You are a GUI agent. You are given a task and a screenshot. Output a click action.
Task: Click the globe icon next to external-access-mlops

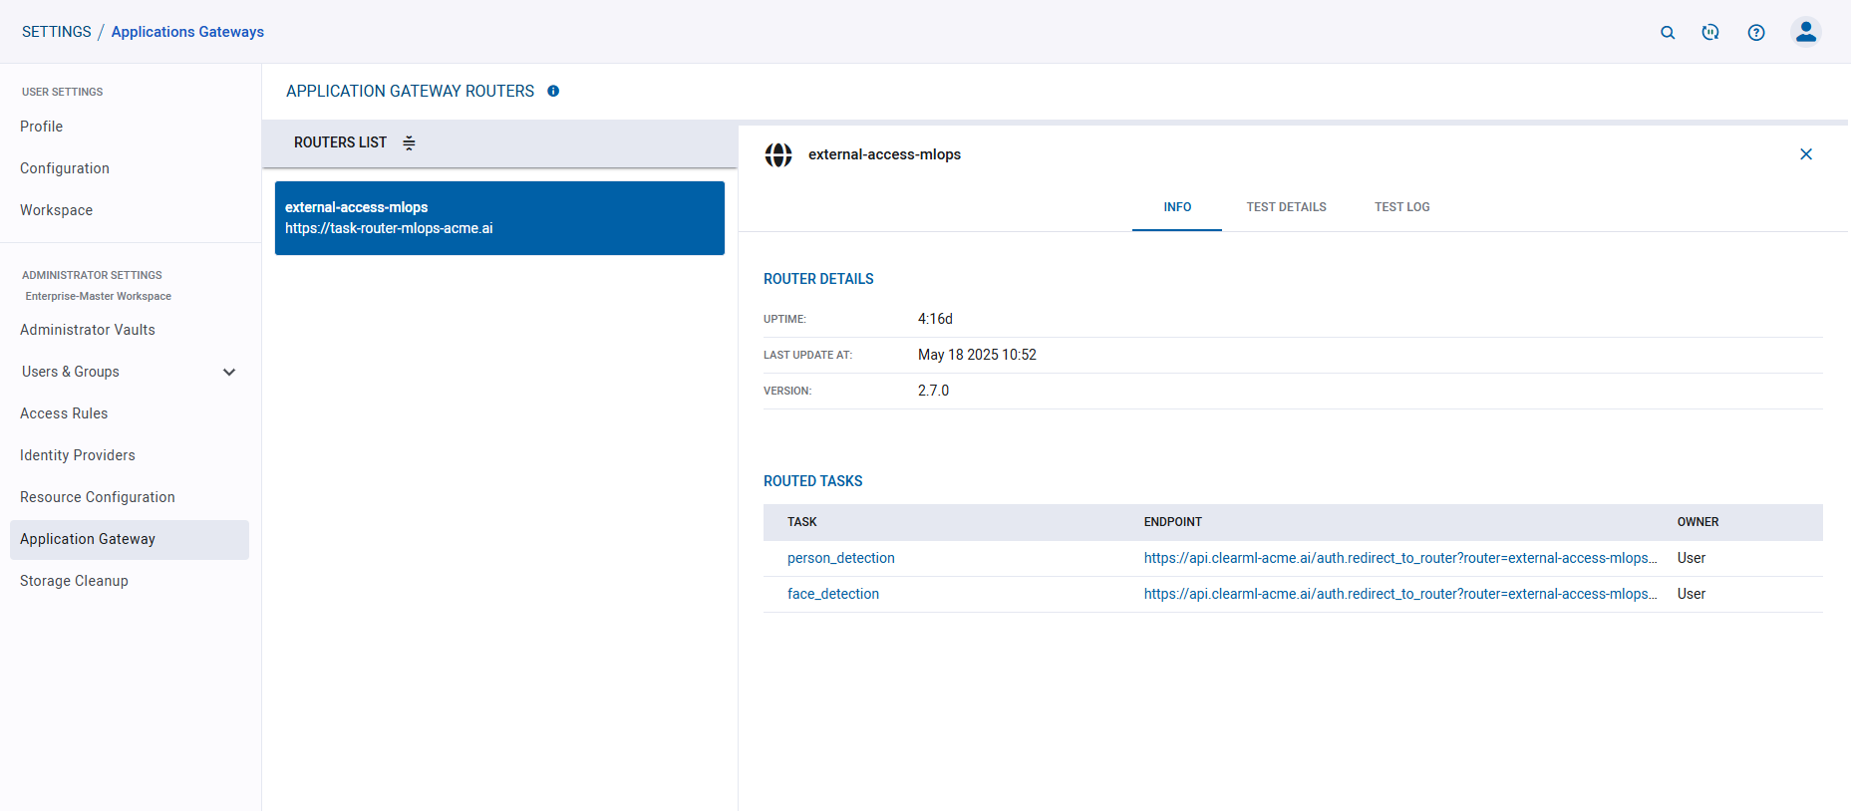click(778, 155)
